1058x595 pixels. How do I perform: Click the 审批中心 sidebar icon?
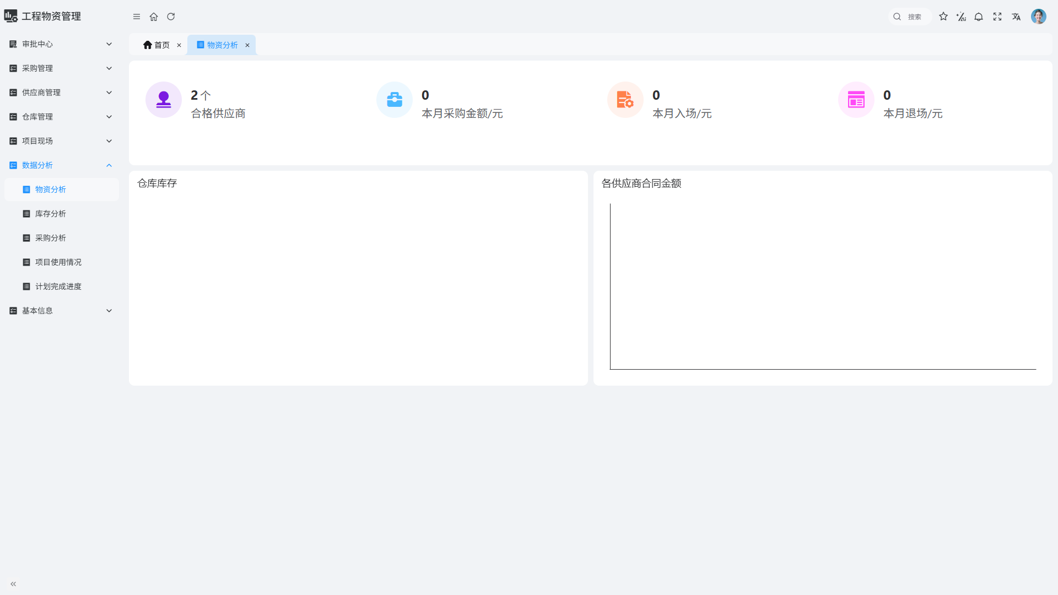[x=13, y=44]
